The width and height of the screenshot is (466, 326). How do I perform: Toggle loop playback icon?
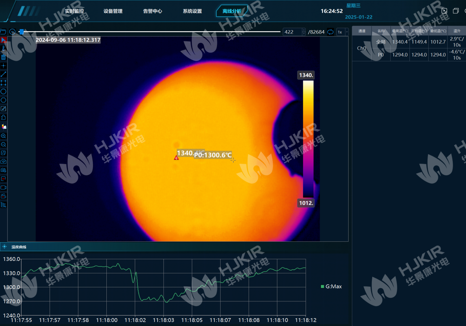(331, 32)
